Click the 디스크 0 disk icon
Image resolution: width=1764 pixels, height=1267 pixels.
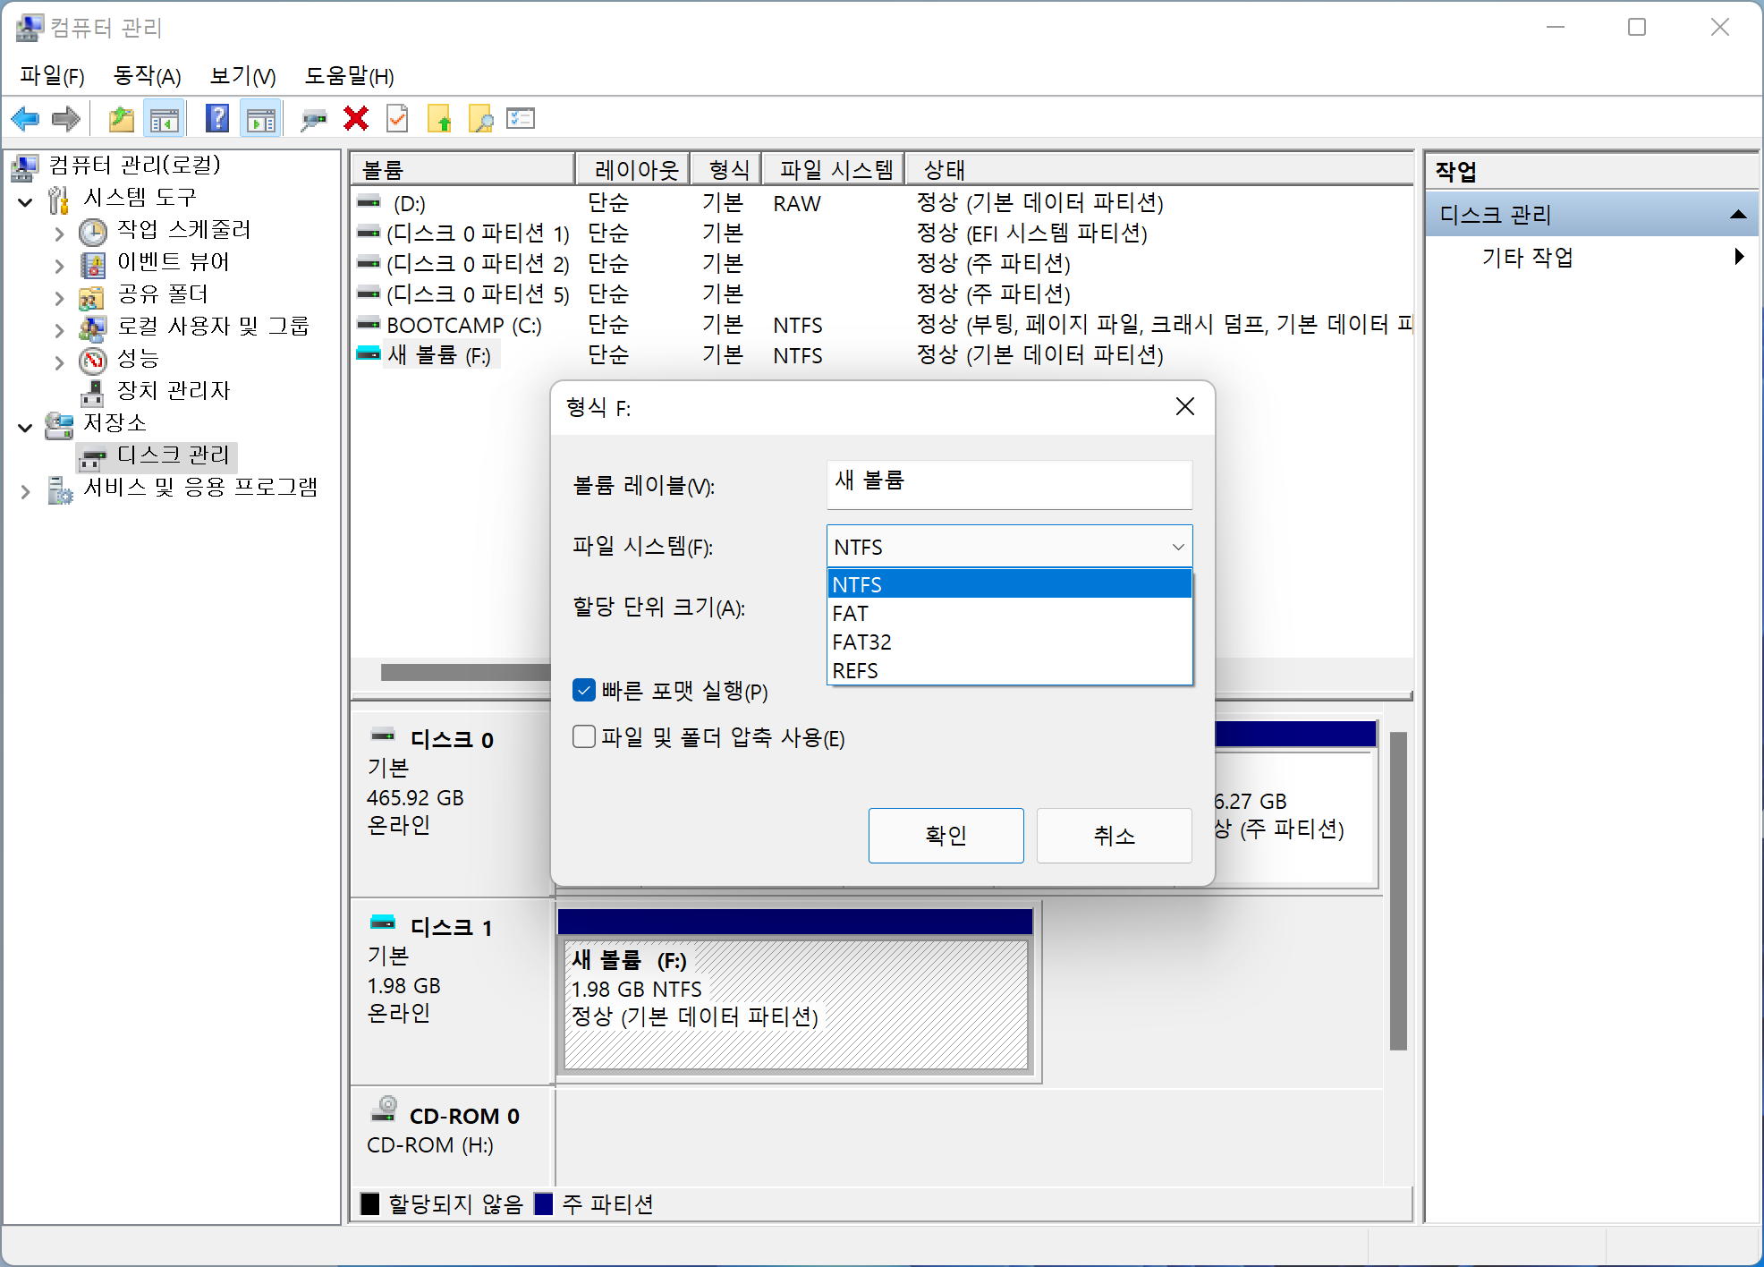[383, 736]
